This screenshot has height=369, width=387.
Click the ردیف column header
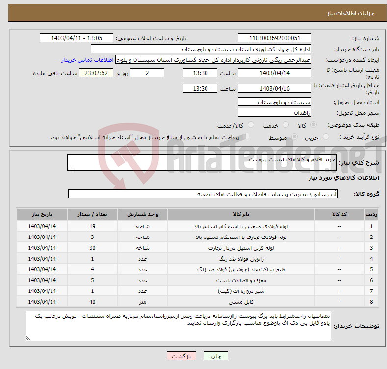371,214
